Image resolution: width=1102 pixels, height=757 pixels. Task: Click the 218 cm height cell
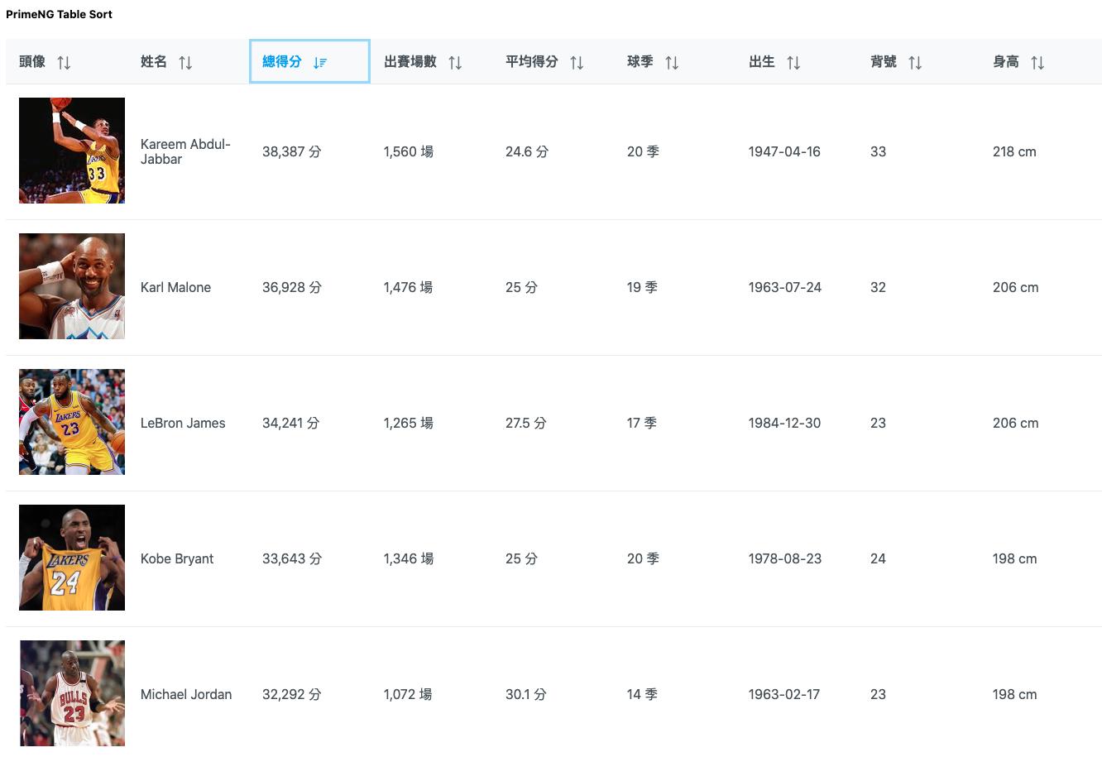pyautogui.click(x=1014, y=152)
